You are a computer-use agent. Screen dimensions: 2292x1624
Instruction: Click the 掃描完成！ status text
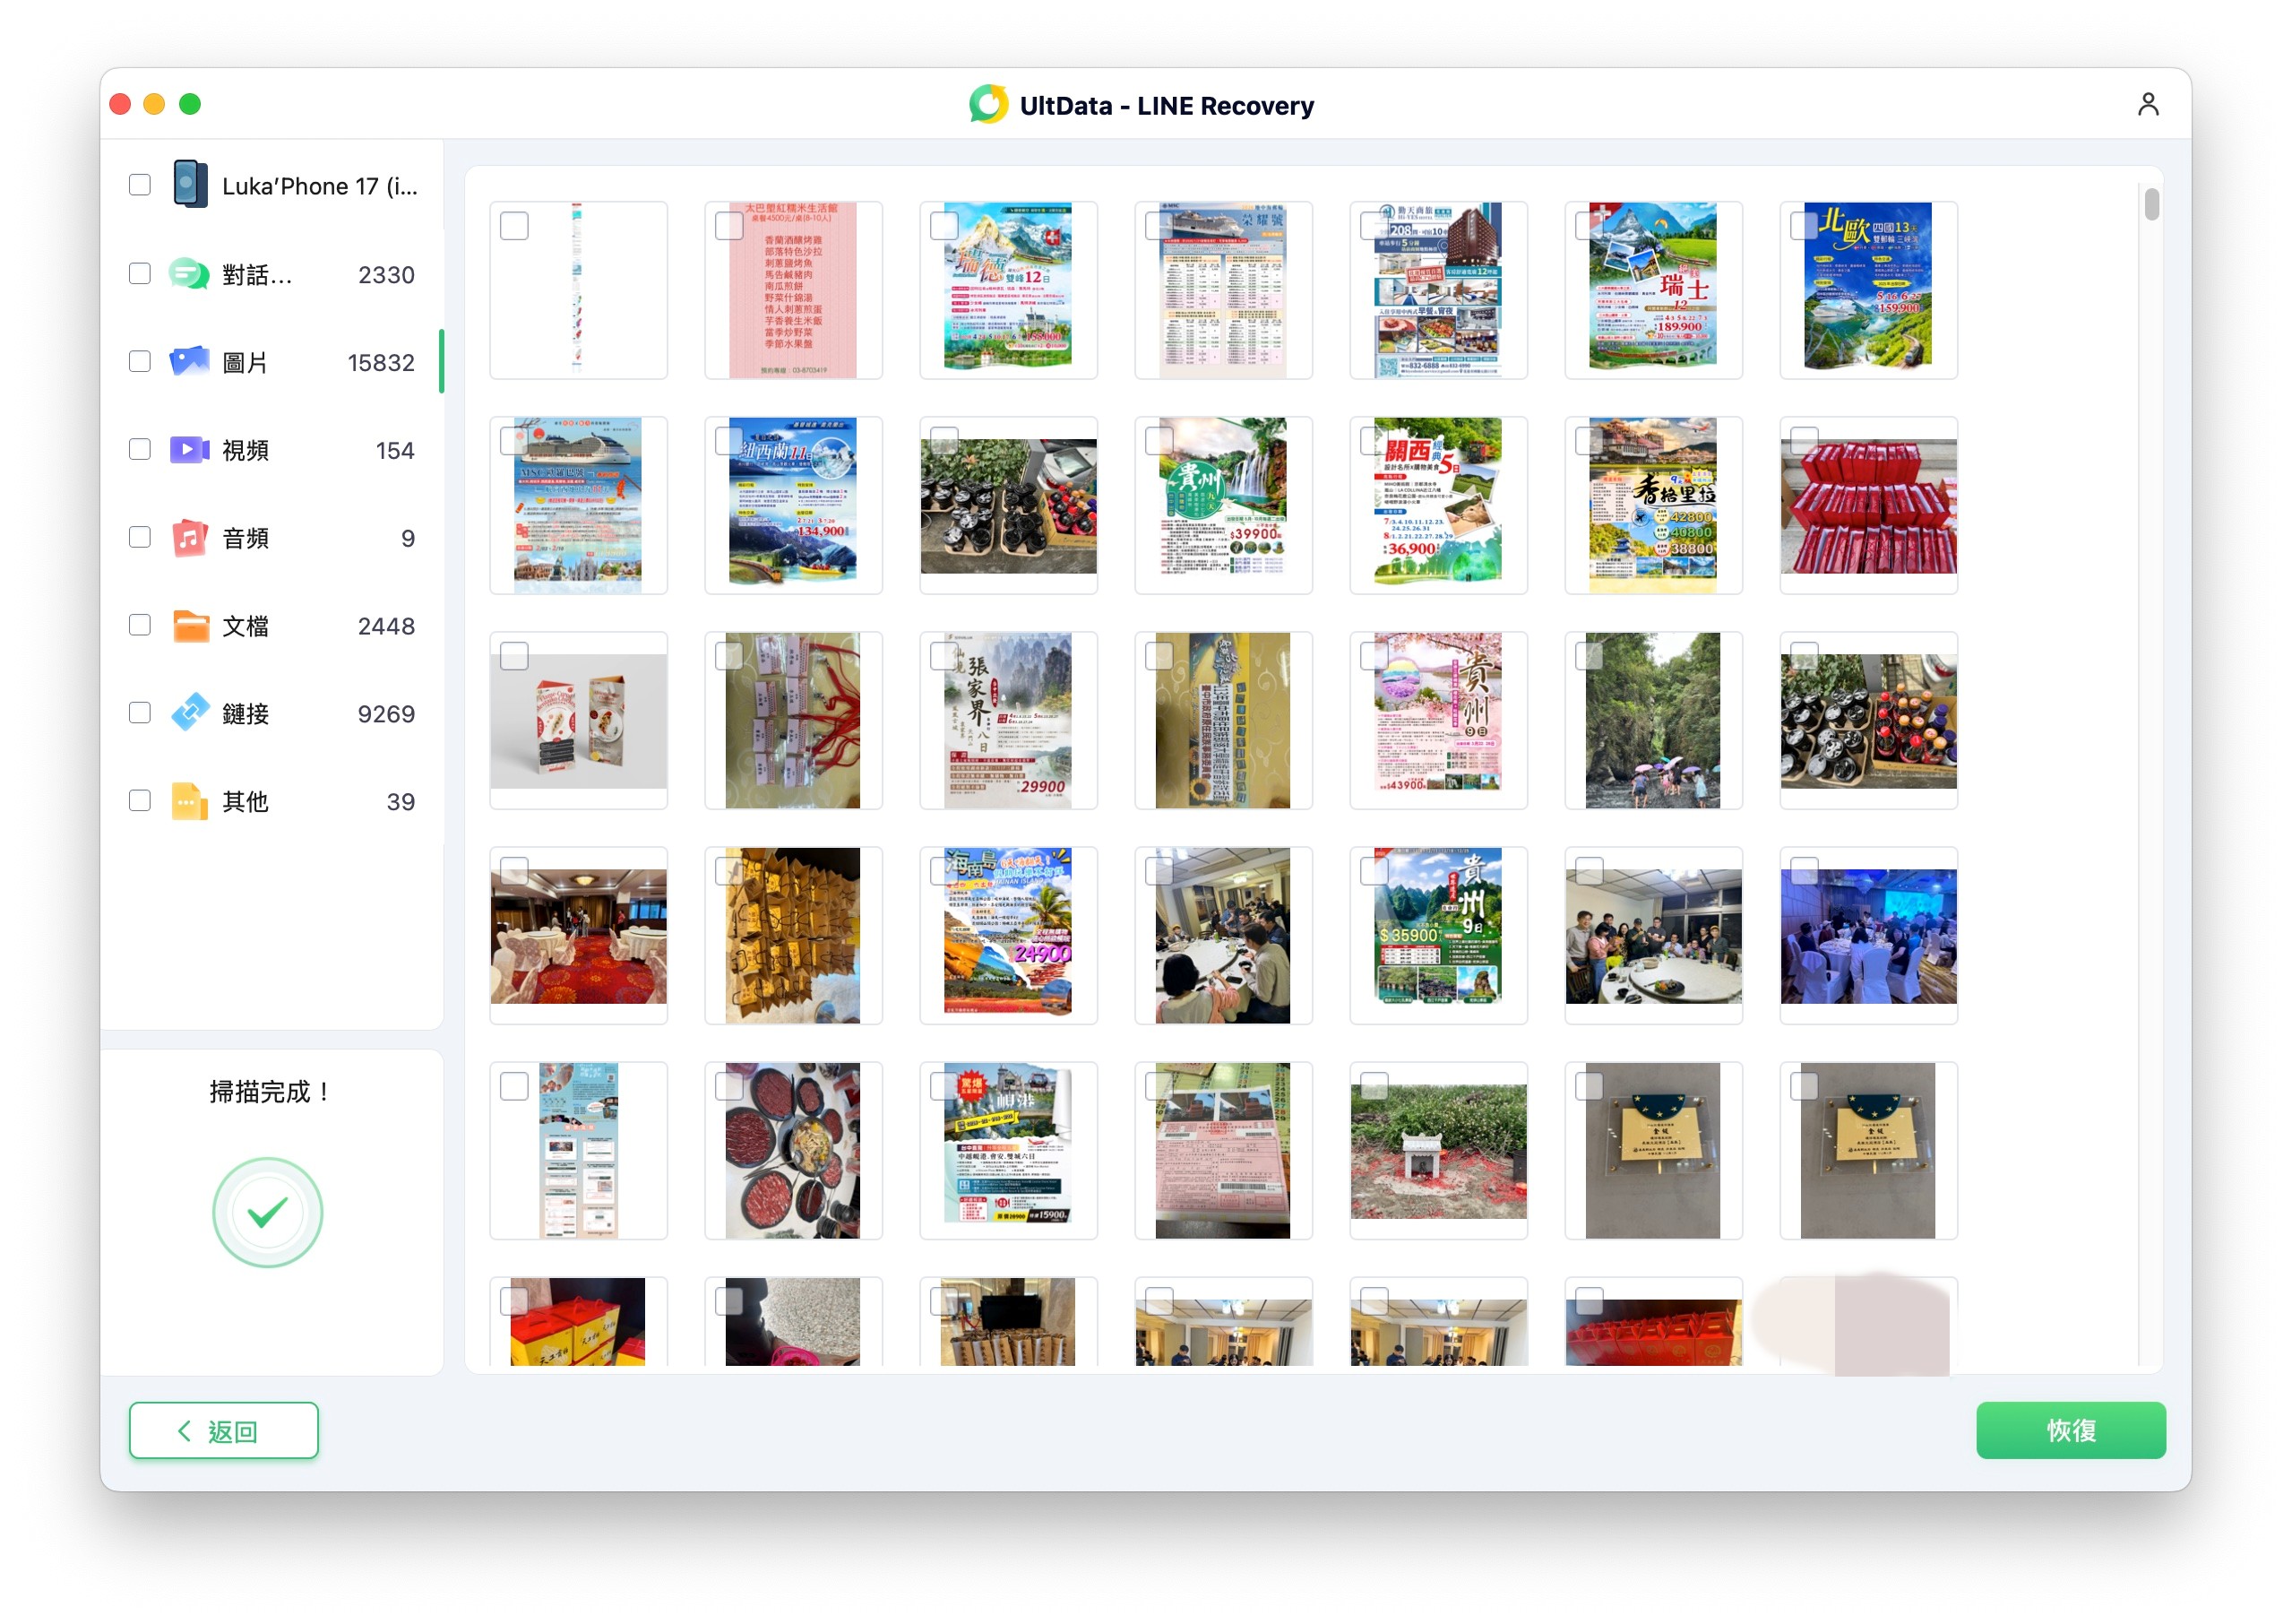point(269,1091)
